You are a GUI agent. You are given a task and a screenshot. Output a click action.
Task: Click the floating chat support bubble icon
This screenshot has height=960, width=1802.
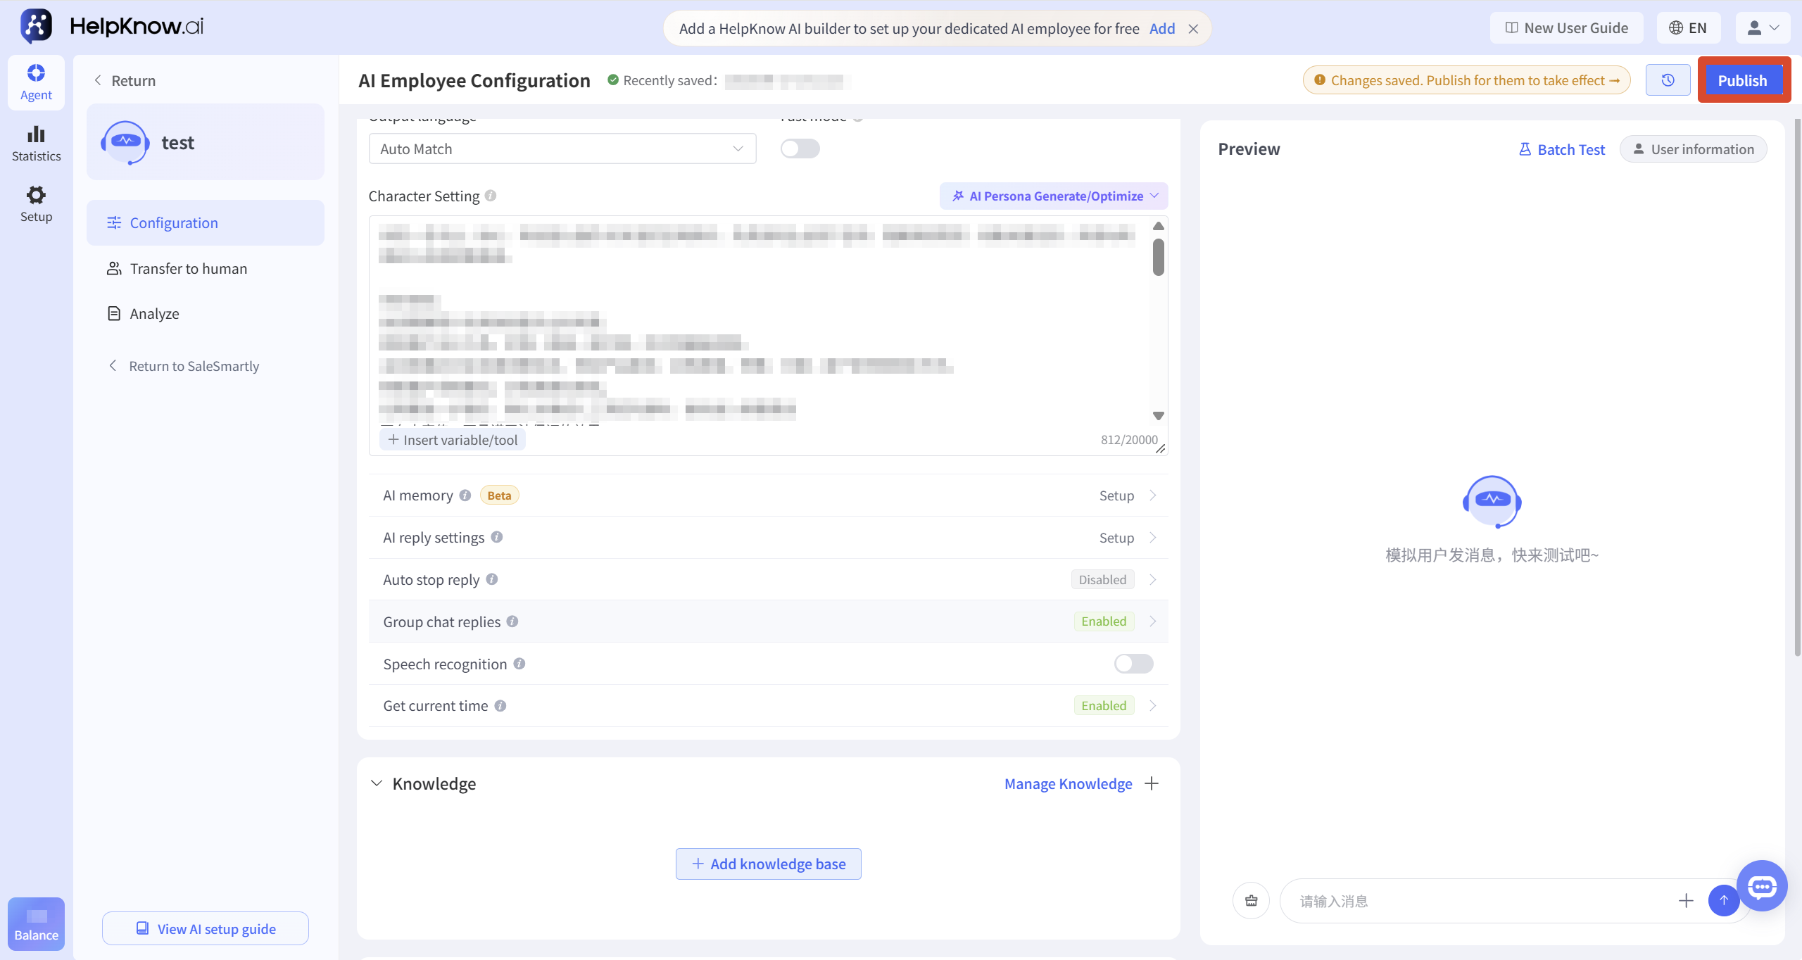1762,886
